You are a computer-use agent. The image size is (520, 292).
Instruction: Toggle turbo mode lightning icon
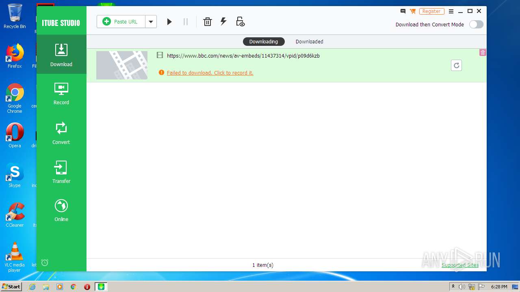[x=223, y=21]
